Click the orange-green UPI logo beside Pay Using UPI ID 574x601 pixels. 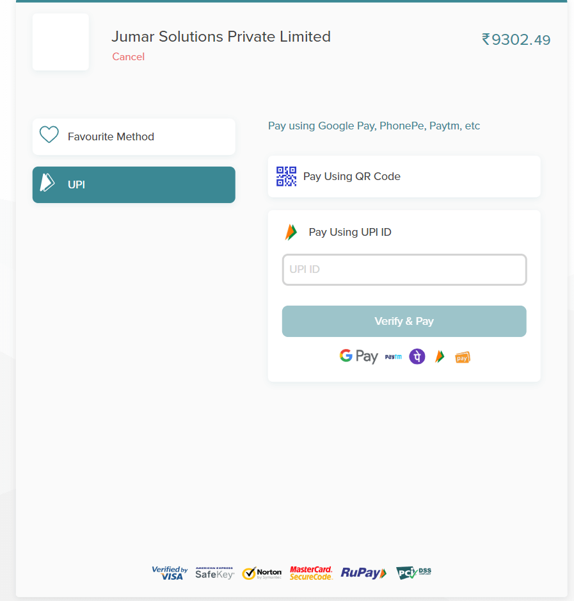291,232
